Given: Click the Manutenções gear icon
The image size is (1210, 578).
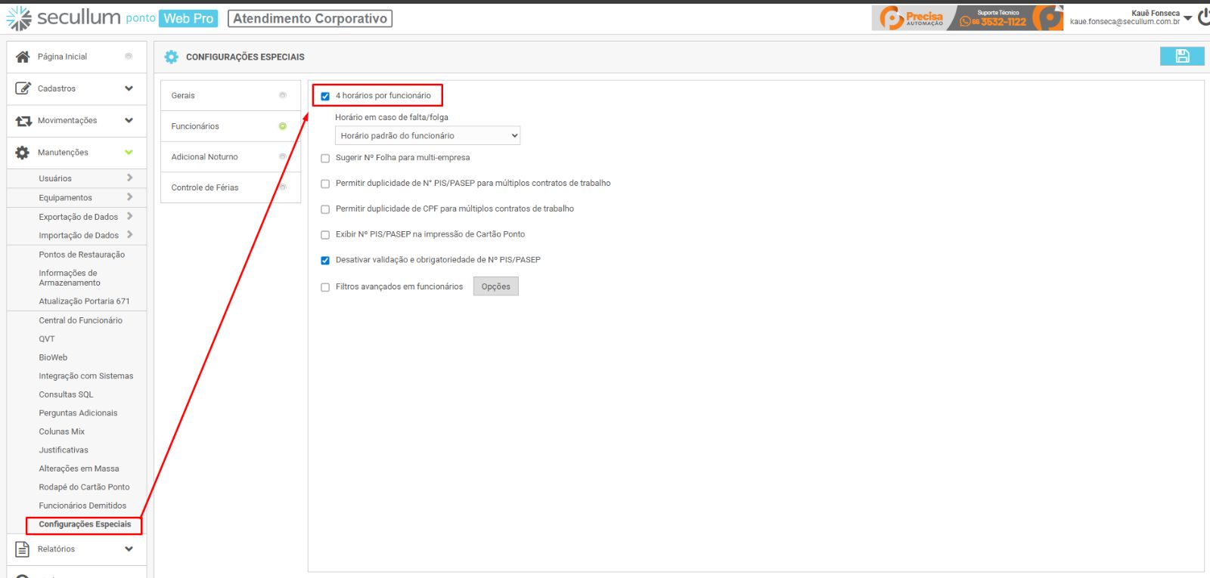Looking at the screenshot, I should [x=23, y=153].
